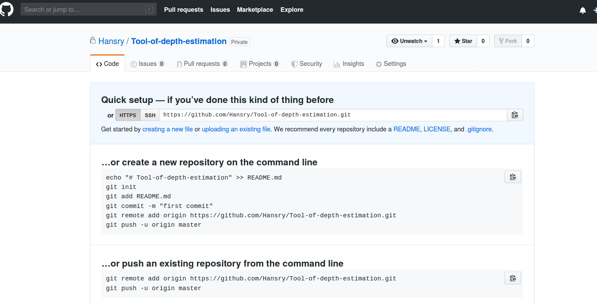Image resolution: width=597 pixels, height=304 pixels.
Task: Click the 'uploading an existing file' link
Action: click(x=236, y=129)
